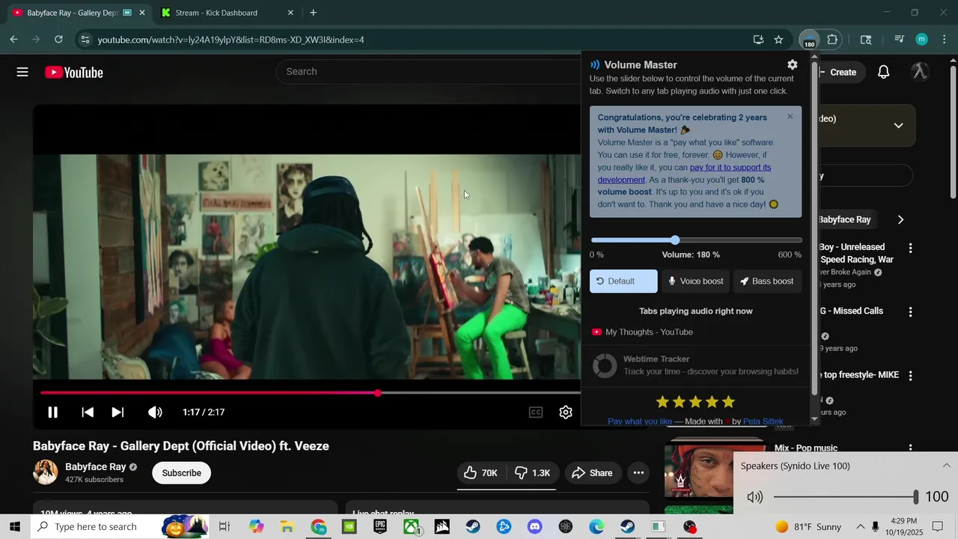Viewport: 958px width, 539px height.
Task: Open the Chrome profile avatar
Action: coord(922,40)
